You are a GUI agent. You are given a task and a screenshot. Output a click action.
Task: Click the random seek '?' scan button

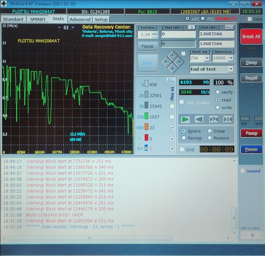point(213,119)
